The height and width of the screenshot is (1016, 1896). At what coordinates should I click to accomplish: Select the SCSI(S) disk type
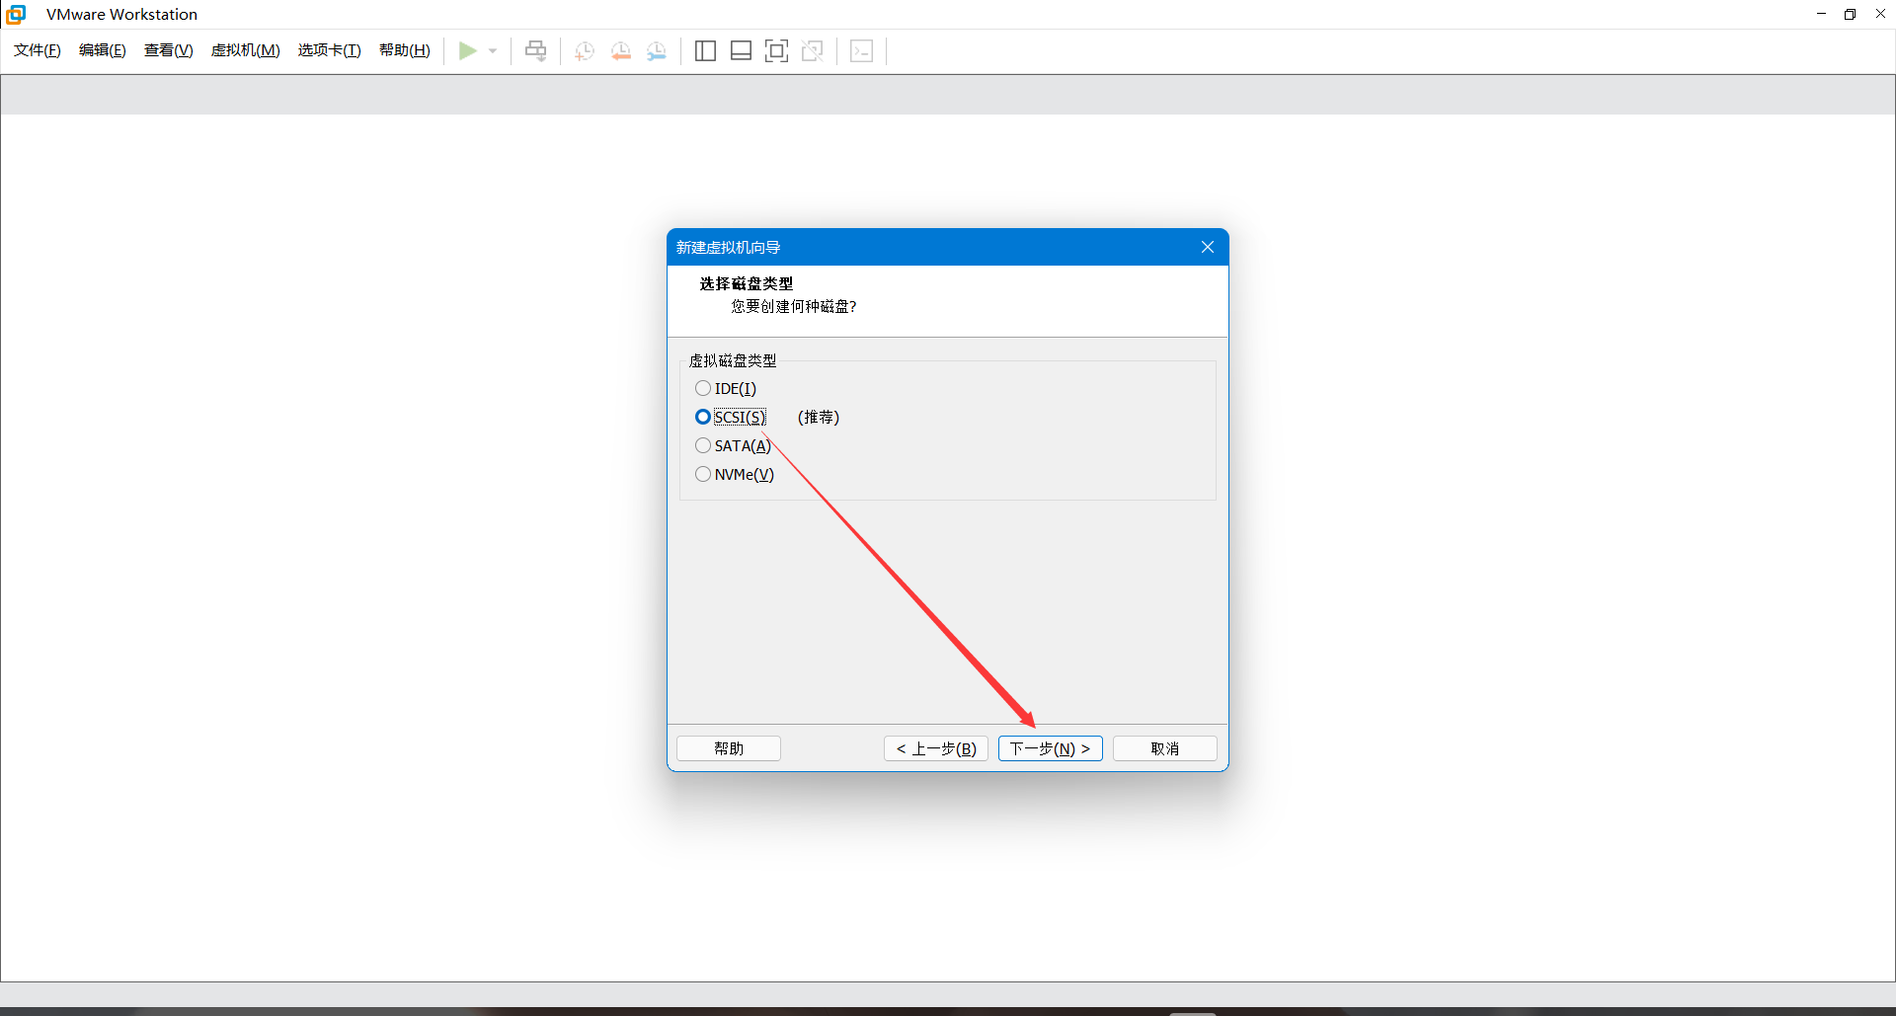click(731, 417)
